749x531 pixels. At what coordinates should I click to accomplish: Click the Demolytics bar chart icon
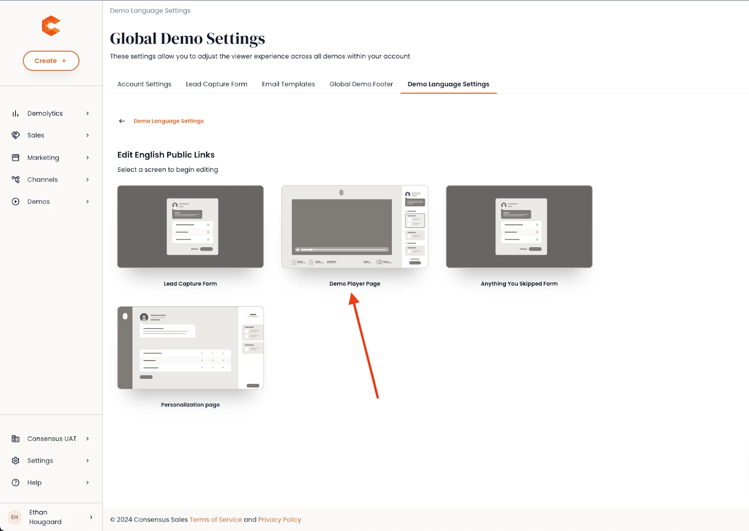[x=15, y=113]
